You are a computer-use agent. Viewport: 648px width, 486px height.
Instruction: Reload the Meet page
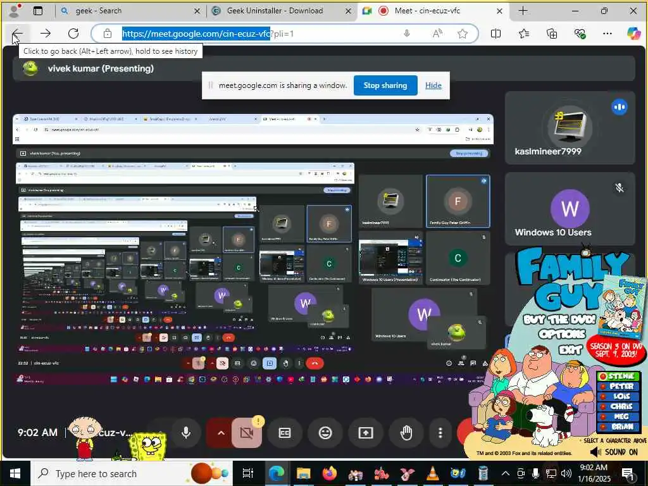(73, 34)
